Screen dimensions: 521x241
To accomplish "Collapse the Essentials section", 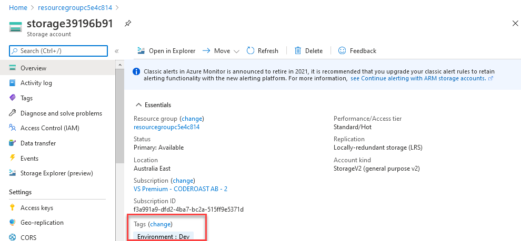I will point(138,105).
